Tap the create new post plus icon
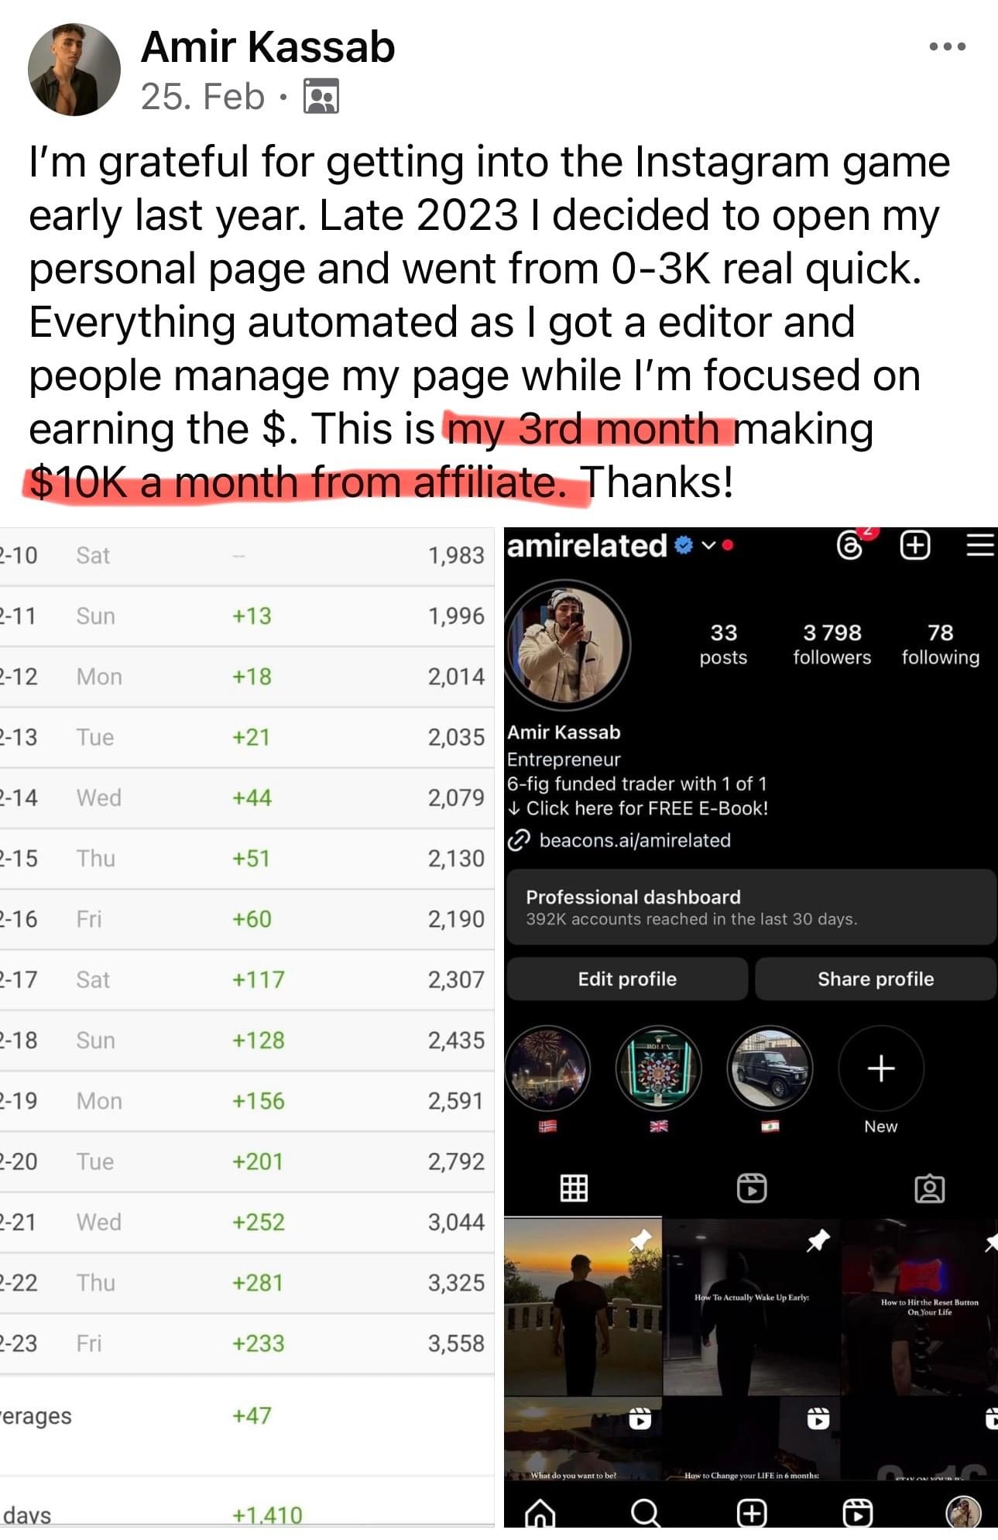This screenshot has width=998, height=1540. 915,546
